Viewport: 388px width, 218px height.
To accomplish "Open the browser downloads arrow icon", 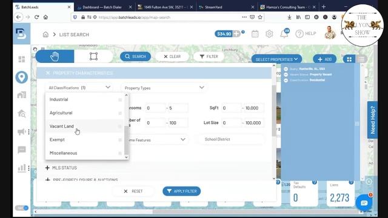I will click(289, 17).
